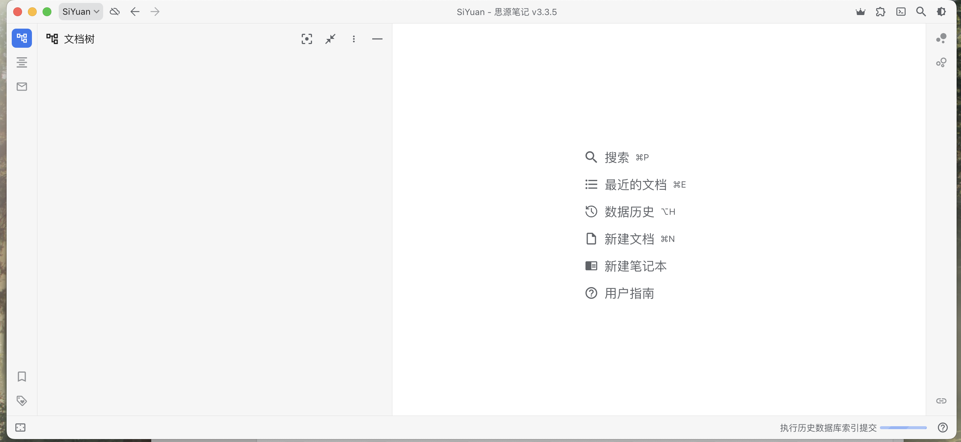Viewport: 961px width, 442px height.
Task: Open 数据历史 data history
Action: click(629, 211)
